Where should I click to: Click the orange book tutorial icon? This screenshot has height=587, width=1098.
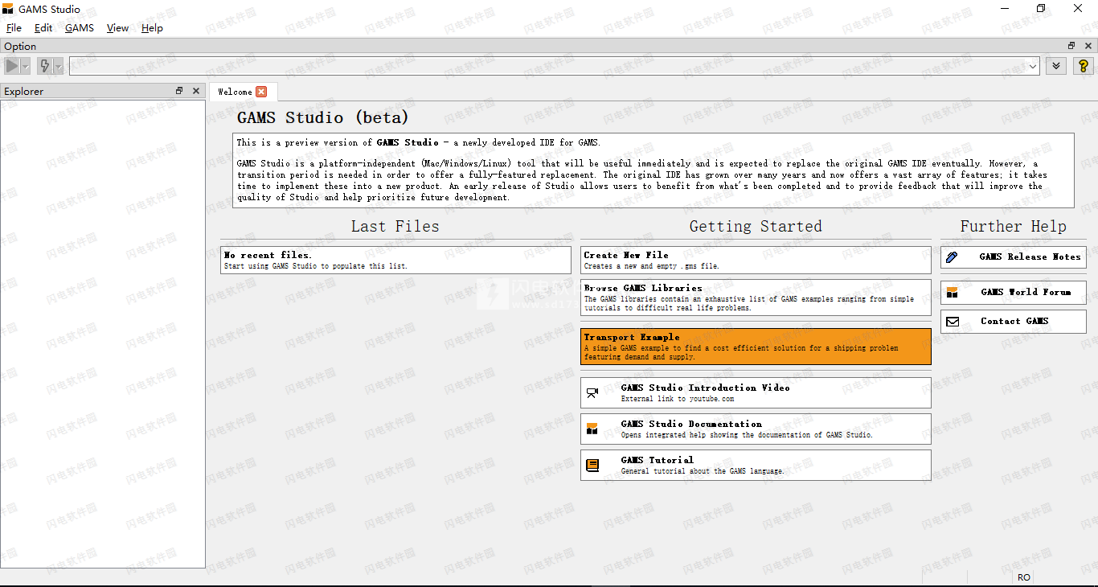pyautogui.click(x=592, y=466)
